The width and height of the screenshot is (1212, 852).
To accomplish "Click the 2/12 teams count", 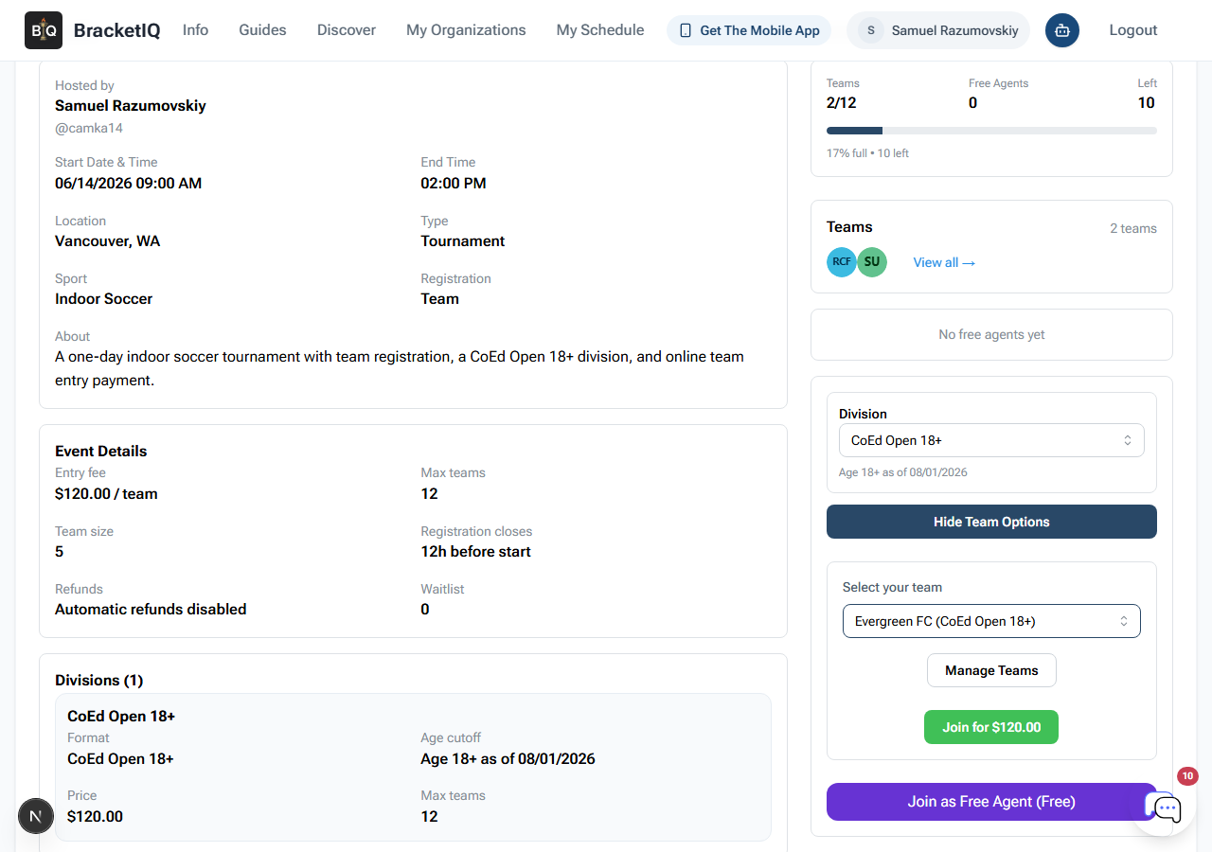I will pyautogui.click(x=842, y=103).
